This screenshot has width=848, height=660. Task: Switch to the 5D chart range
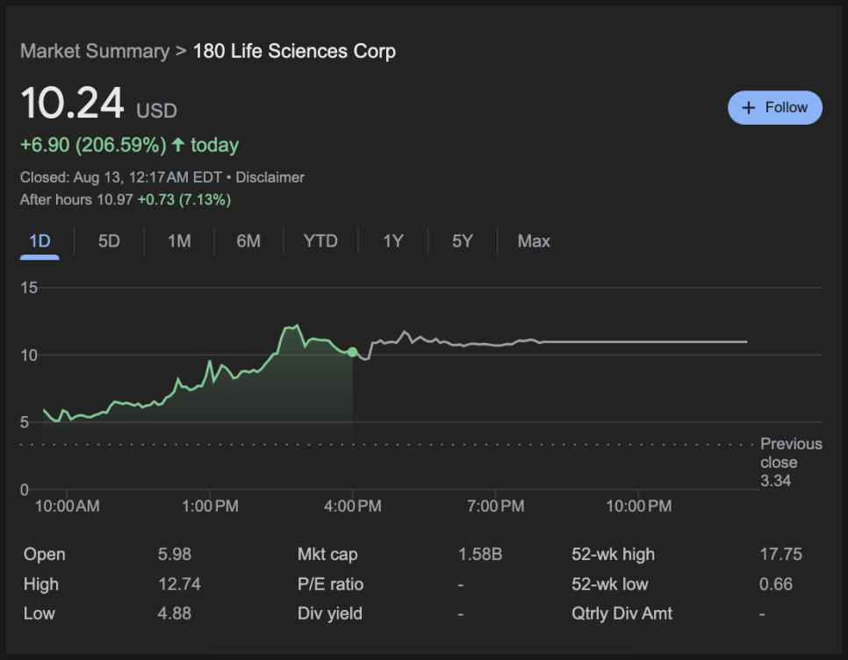[x=109, y=241]
